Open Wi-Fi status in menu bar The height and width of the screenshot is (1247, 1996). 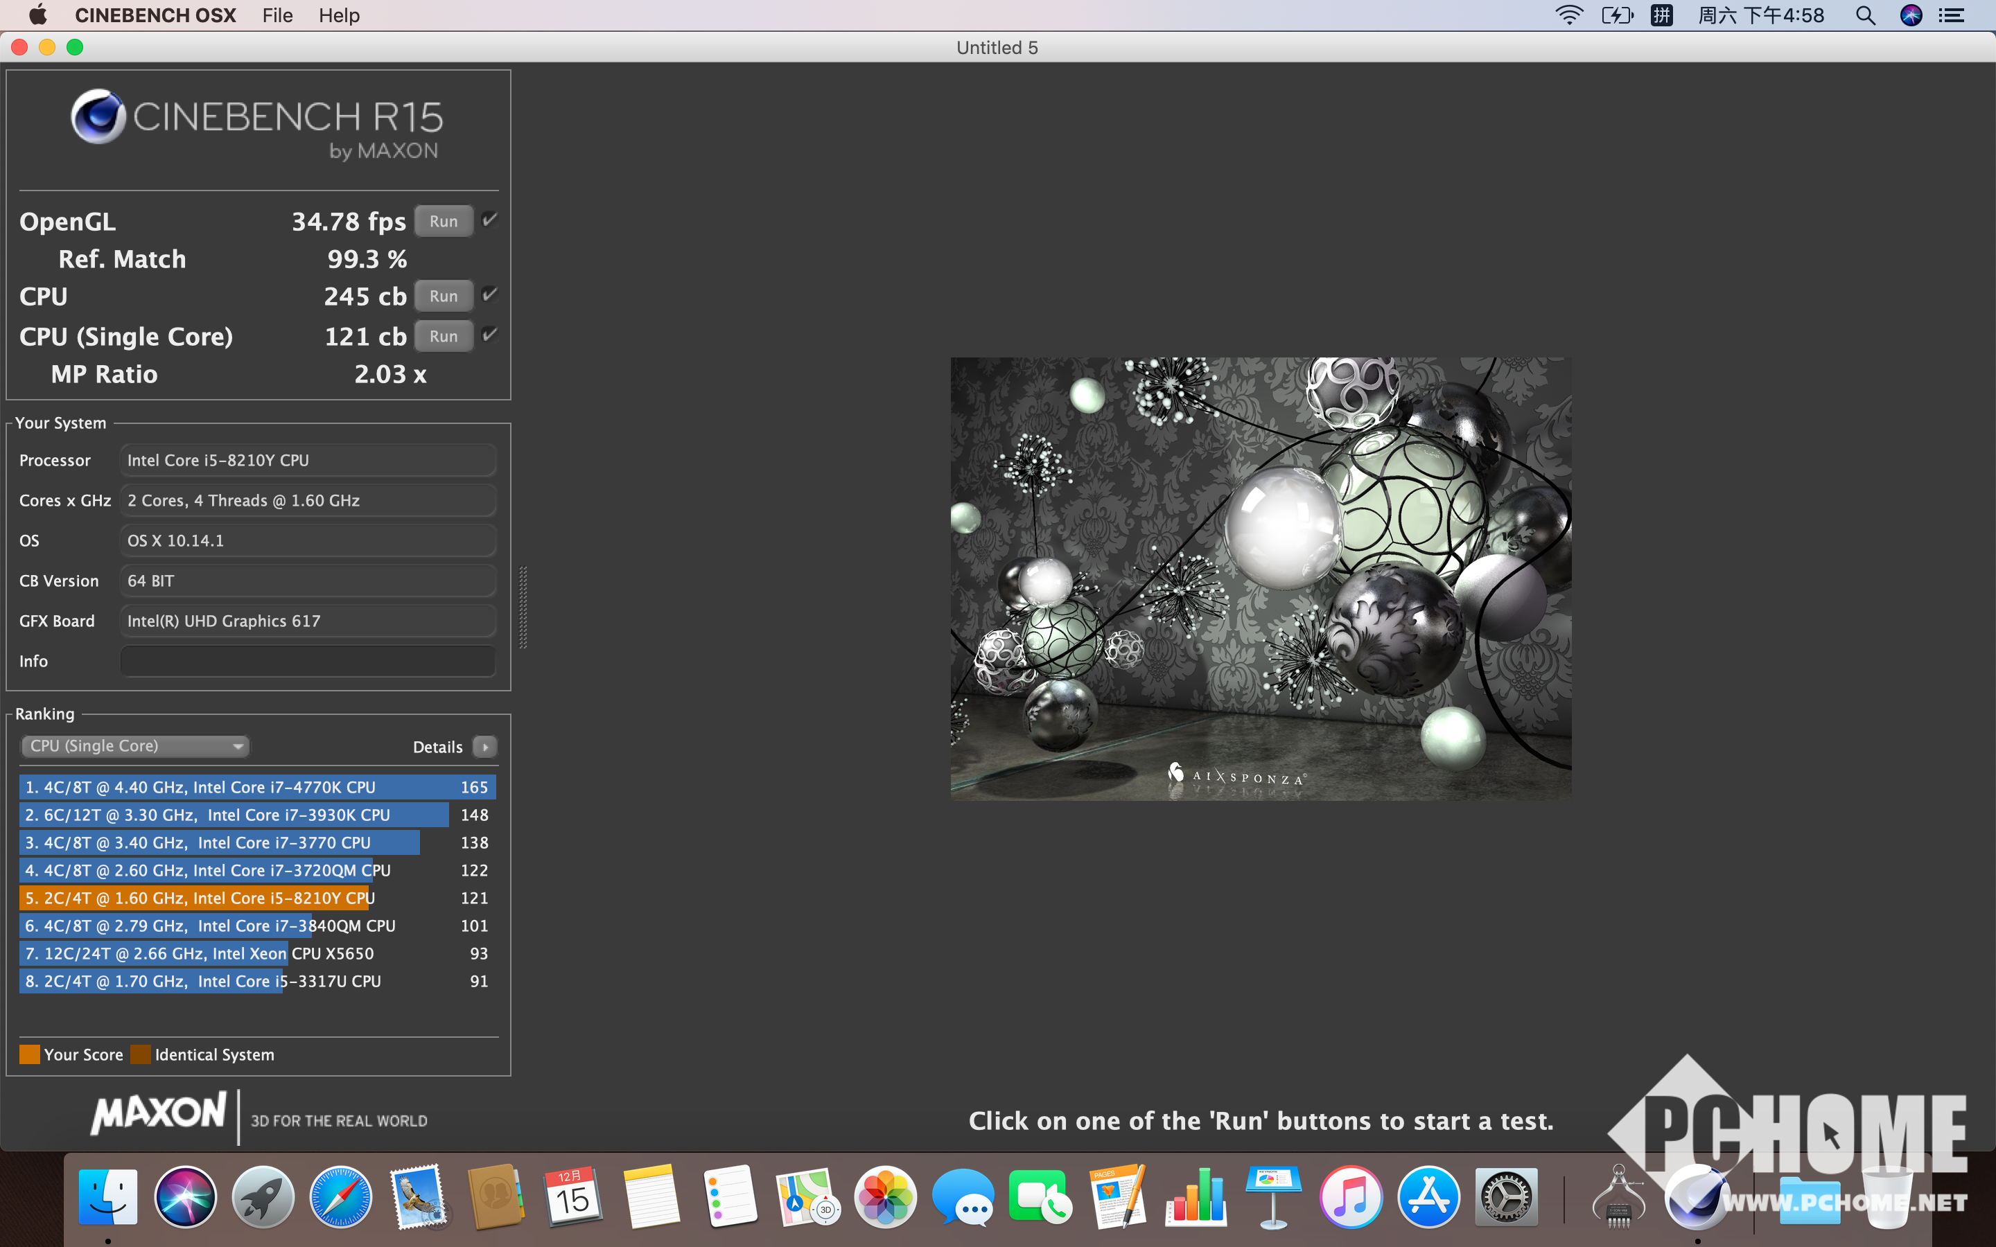point(1569,15)
